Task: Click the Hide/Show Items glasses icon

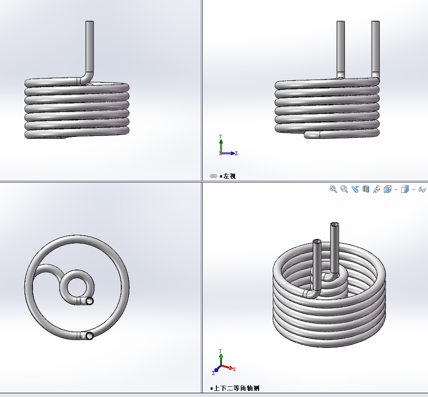Action: click(x=422, y=189)
